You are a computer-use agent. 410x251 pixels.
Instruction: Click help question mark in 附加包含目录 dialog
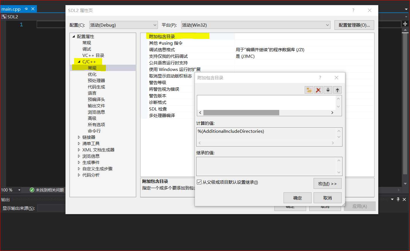pos(320,78)
